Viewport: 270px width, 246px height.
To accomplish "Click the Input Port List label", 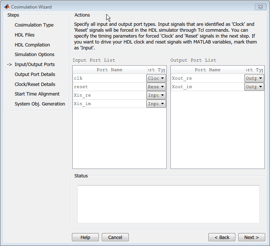I will [94, 60].
